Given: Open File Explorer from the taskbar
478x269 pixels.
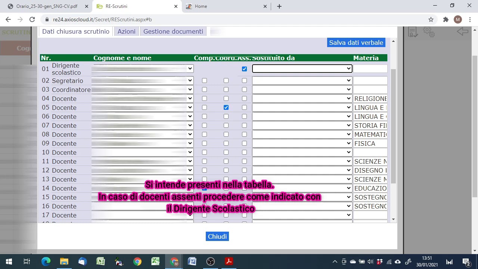Looking at the screenshot, I should [x=64, y=262].
